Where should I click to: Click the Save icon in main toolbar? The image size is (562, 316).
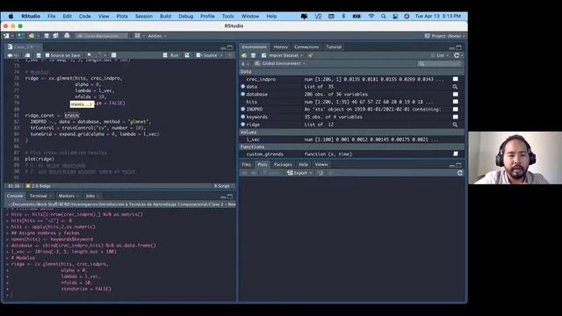click(47, 36)
